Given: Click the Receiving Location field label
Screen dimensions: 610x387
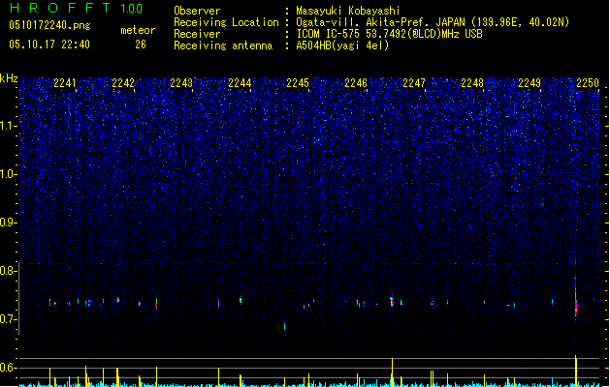Looking at the screenshot, I should pyautogui.click(x=226, y=22).
